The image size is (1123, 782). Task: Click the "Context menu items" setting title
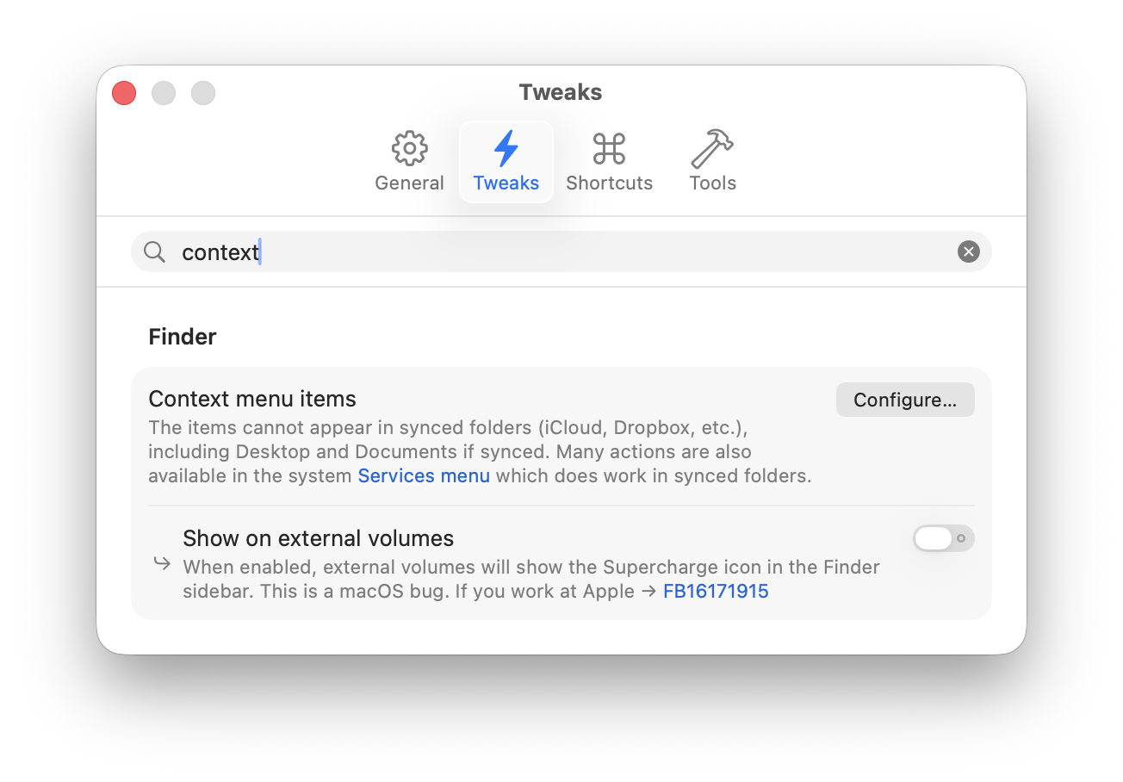[x=252, y=399]
